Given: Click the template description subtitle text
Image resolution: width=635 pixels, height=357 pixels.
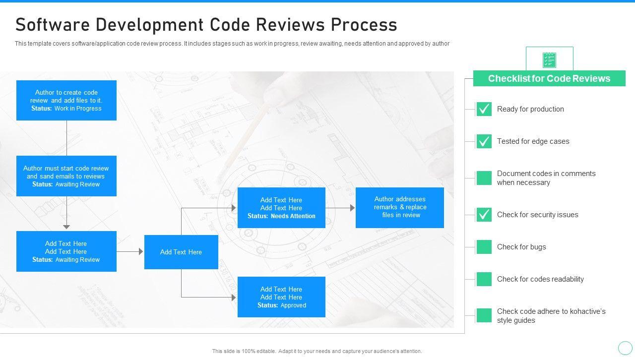Looking at the screenshot, I should tap(232, 44).
